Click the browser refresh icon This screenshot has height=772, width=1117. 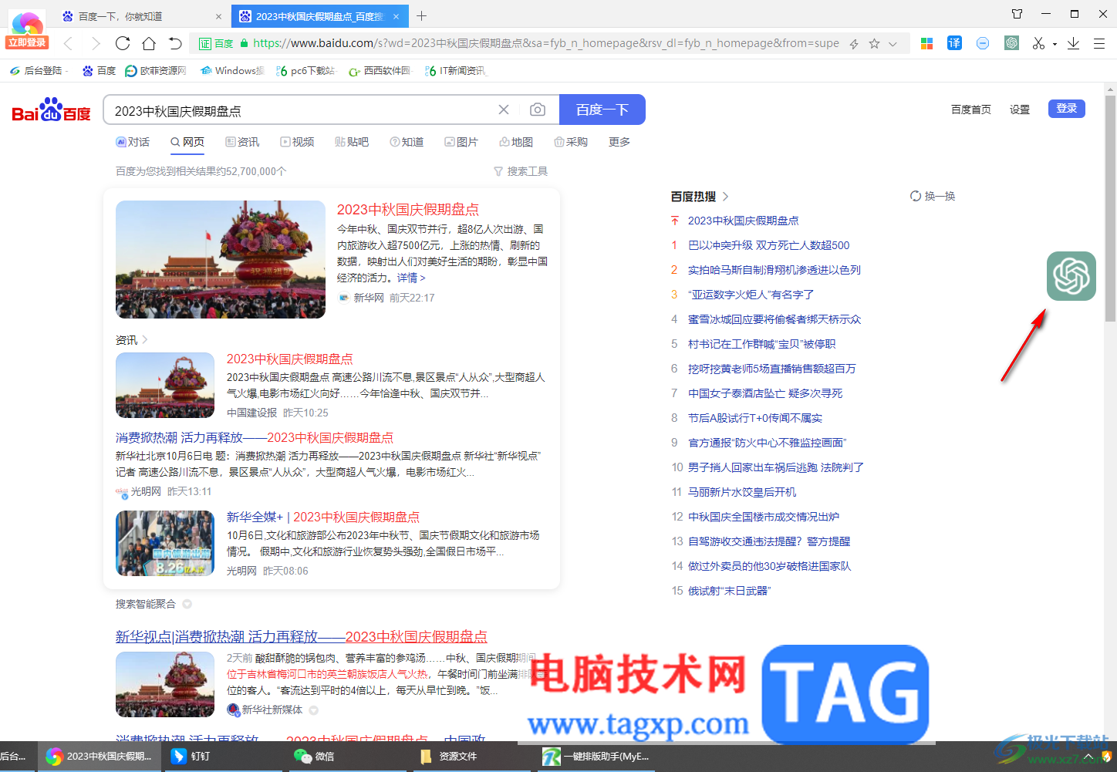(x=123, y=43)
